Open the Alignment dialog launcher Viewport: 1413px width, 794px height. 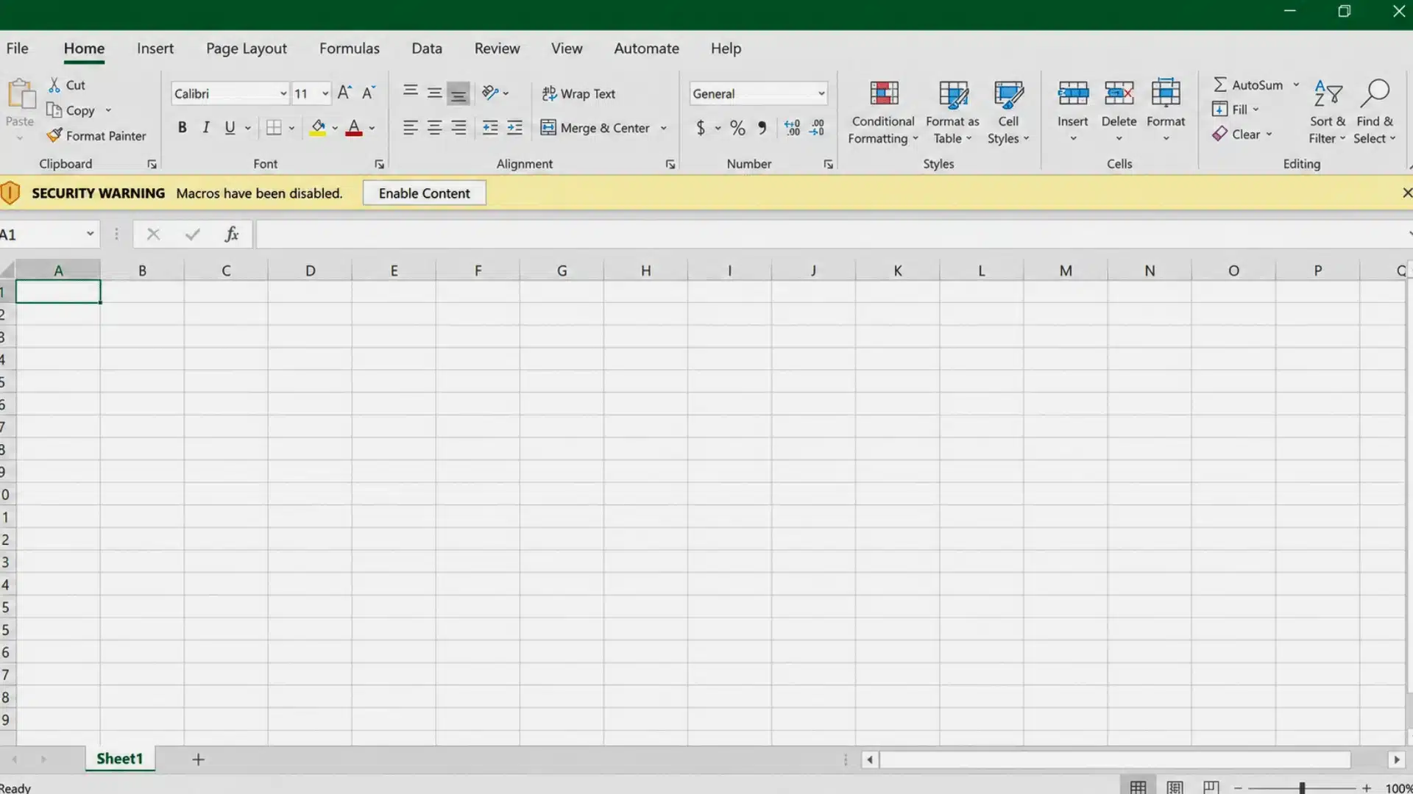point(670,165)
